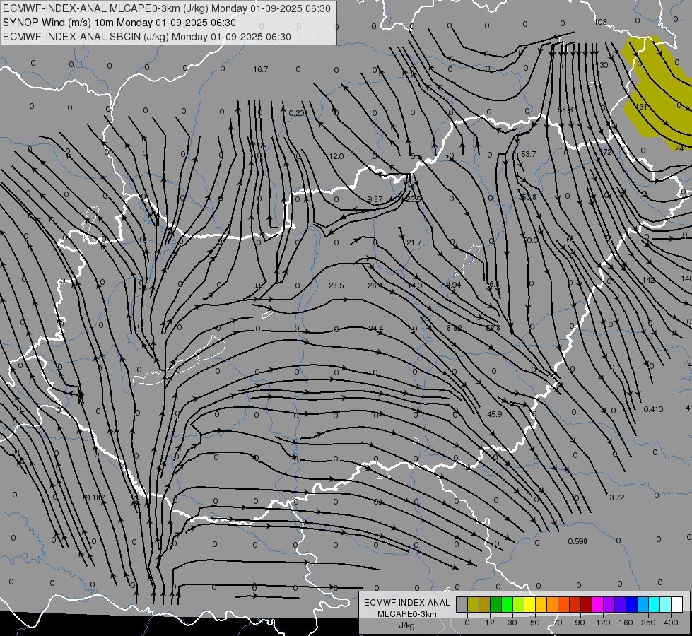Screen dimensions: 692x636
Task: Select the pure yellow legend swatch
Action: click(530, 605)
